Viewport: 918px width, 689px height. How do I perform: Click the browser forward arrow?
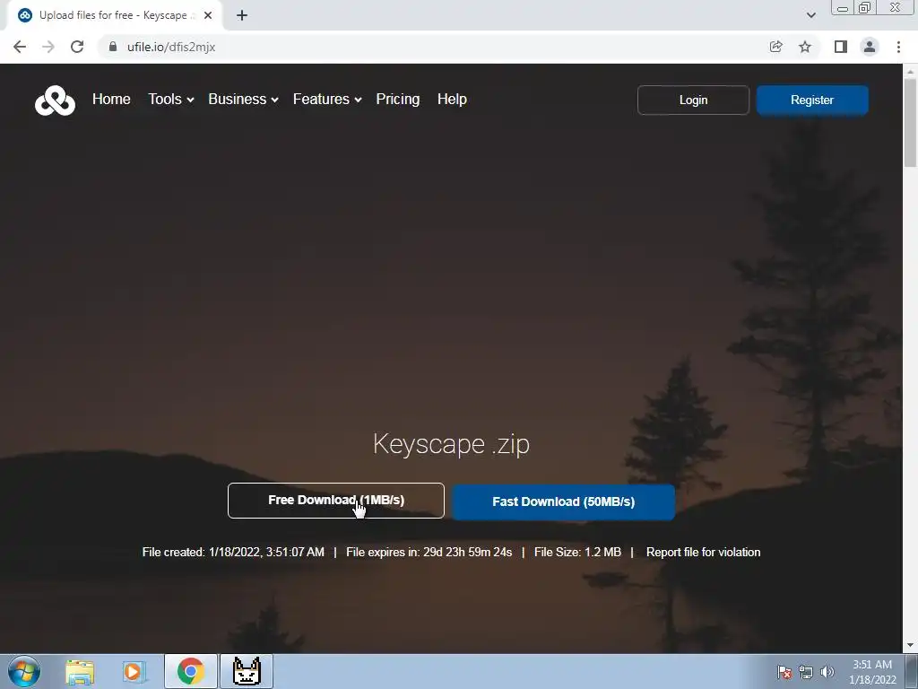tap(48, 47)
